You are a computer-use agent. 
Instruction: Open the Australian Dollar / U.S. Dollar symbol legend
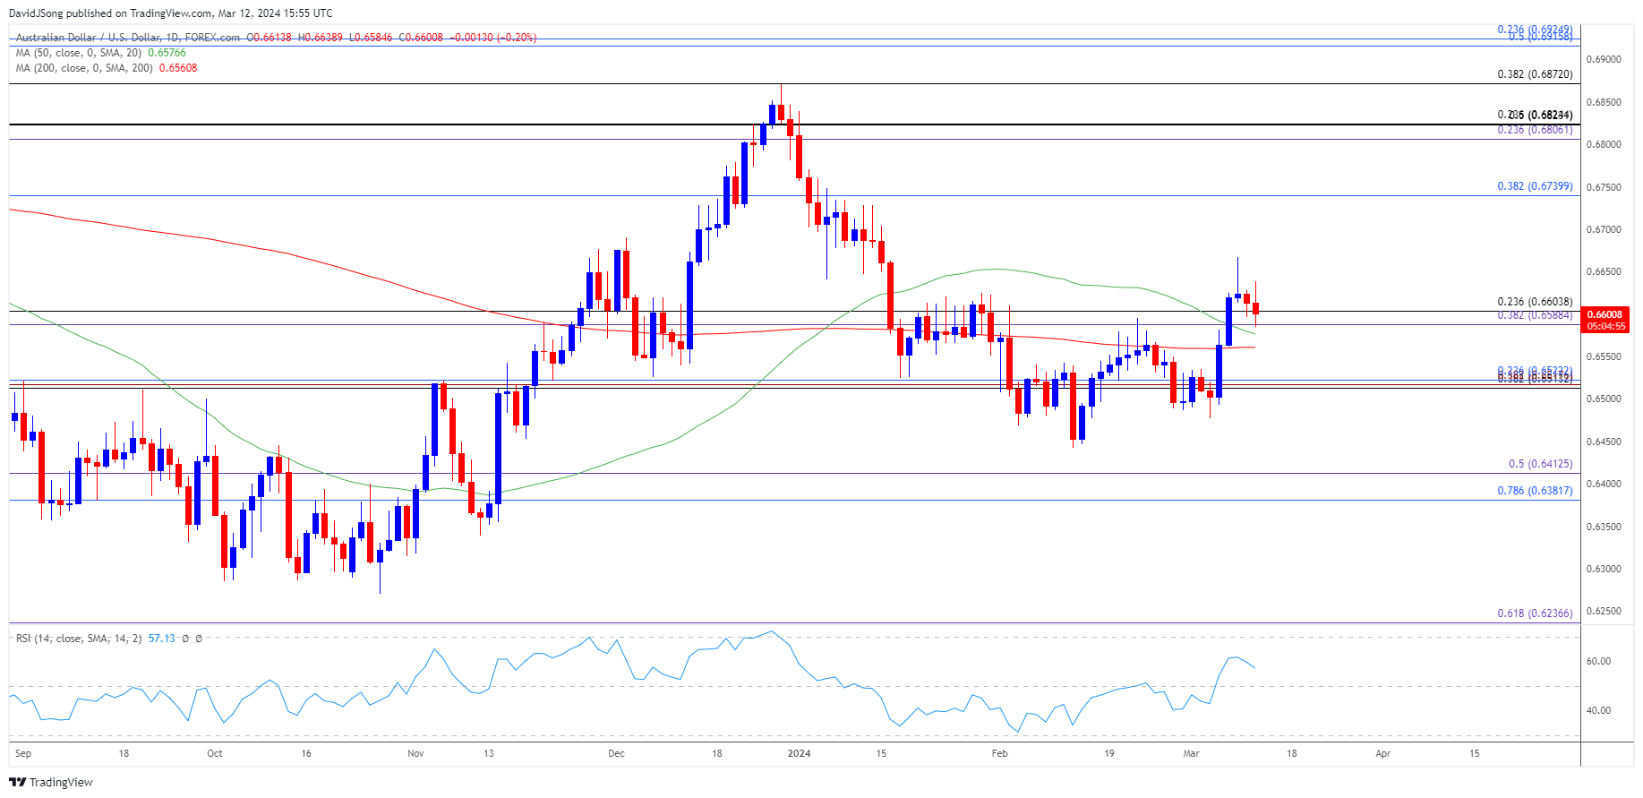tap(128, 38)
